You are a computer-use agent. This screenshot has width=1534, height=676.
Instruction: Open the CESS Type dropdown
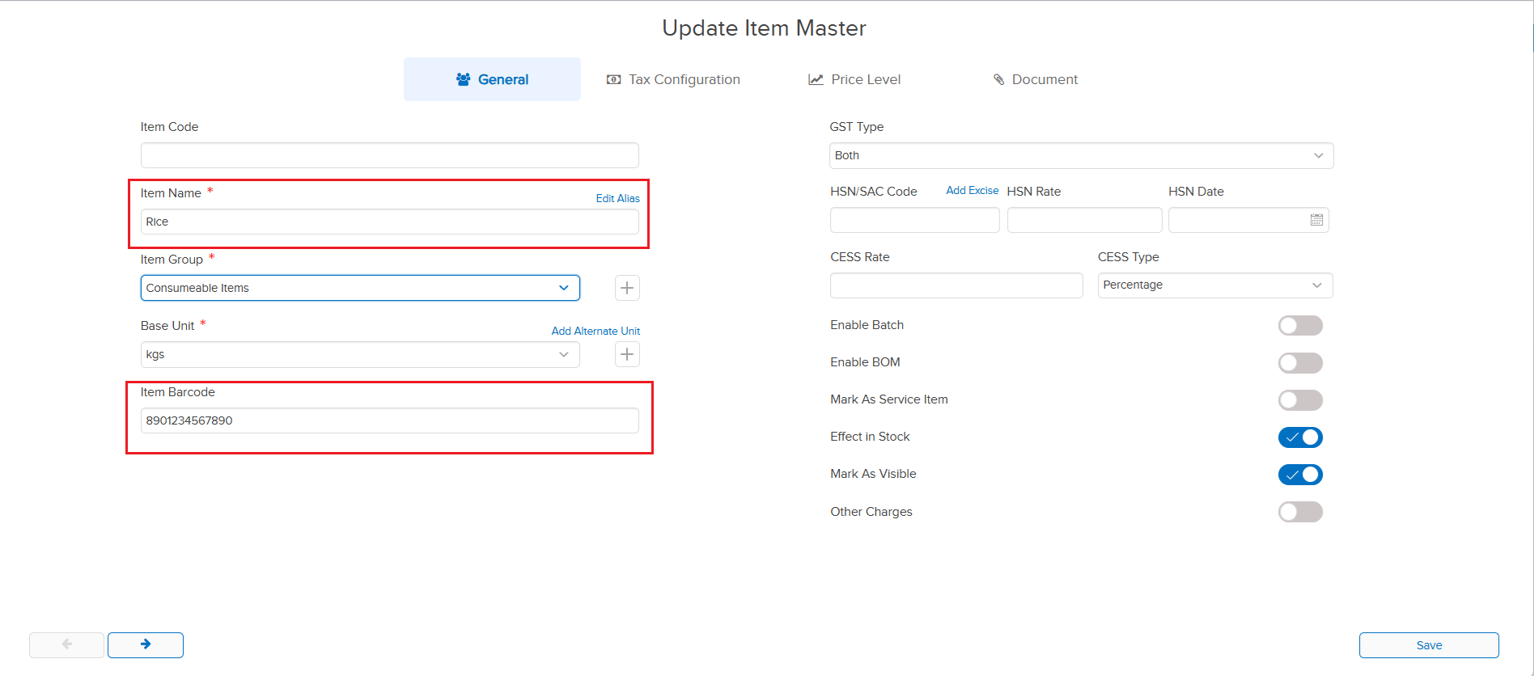[x=1214, y=285]
